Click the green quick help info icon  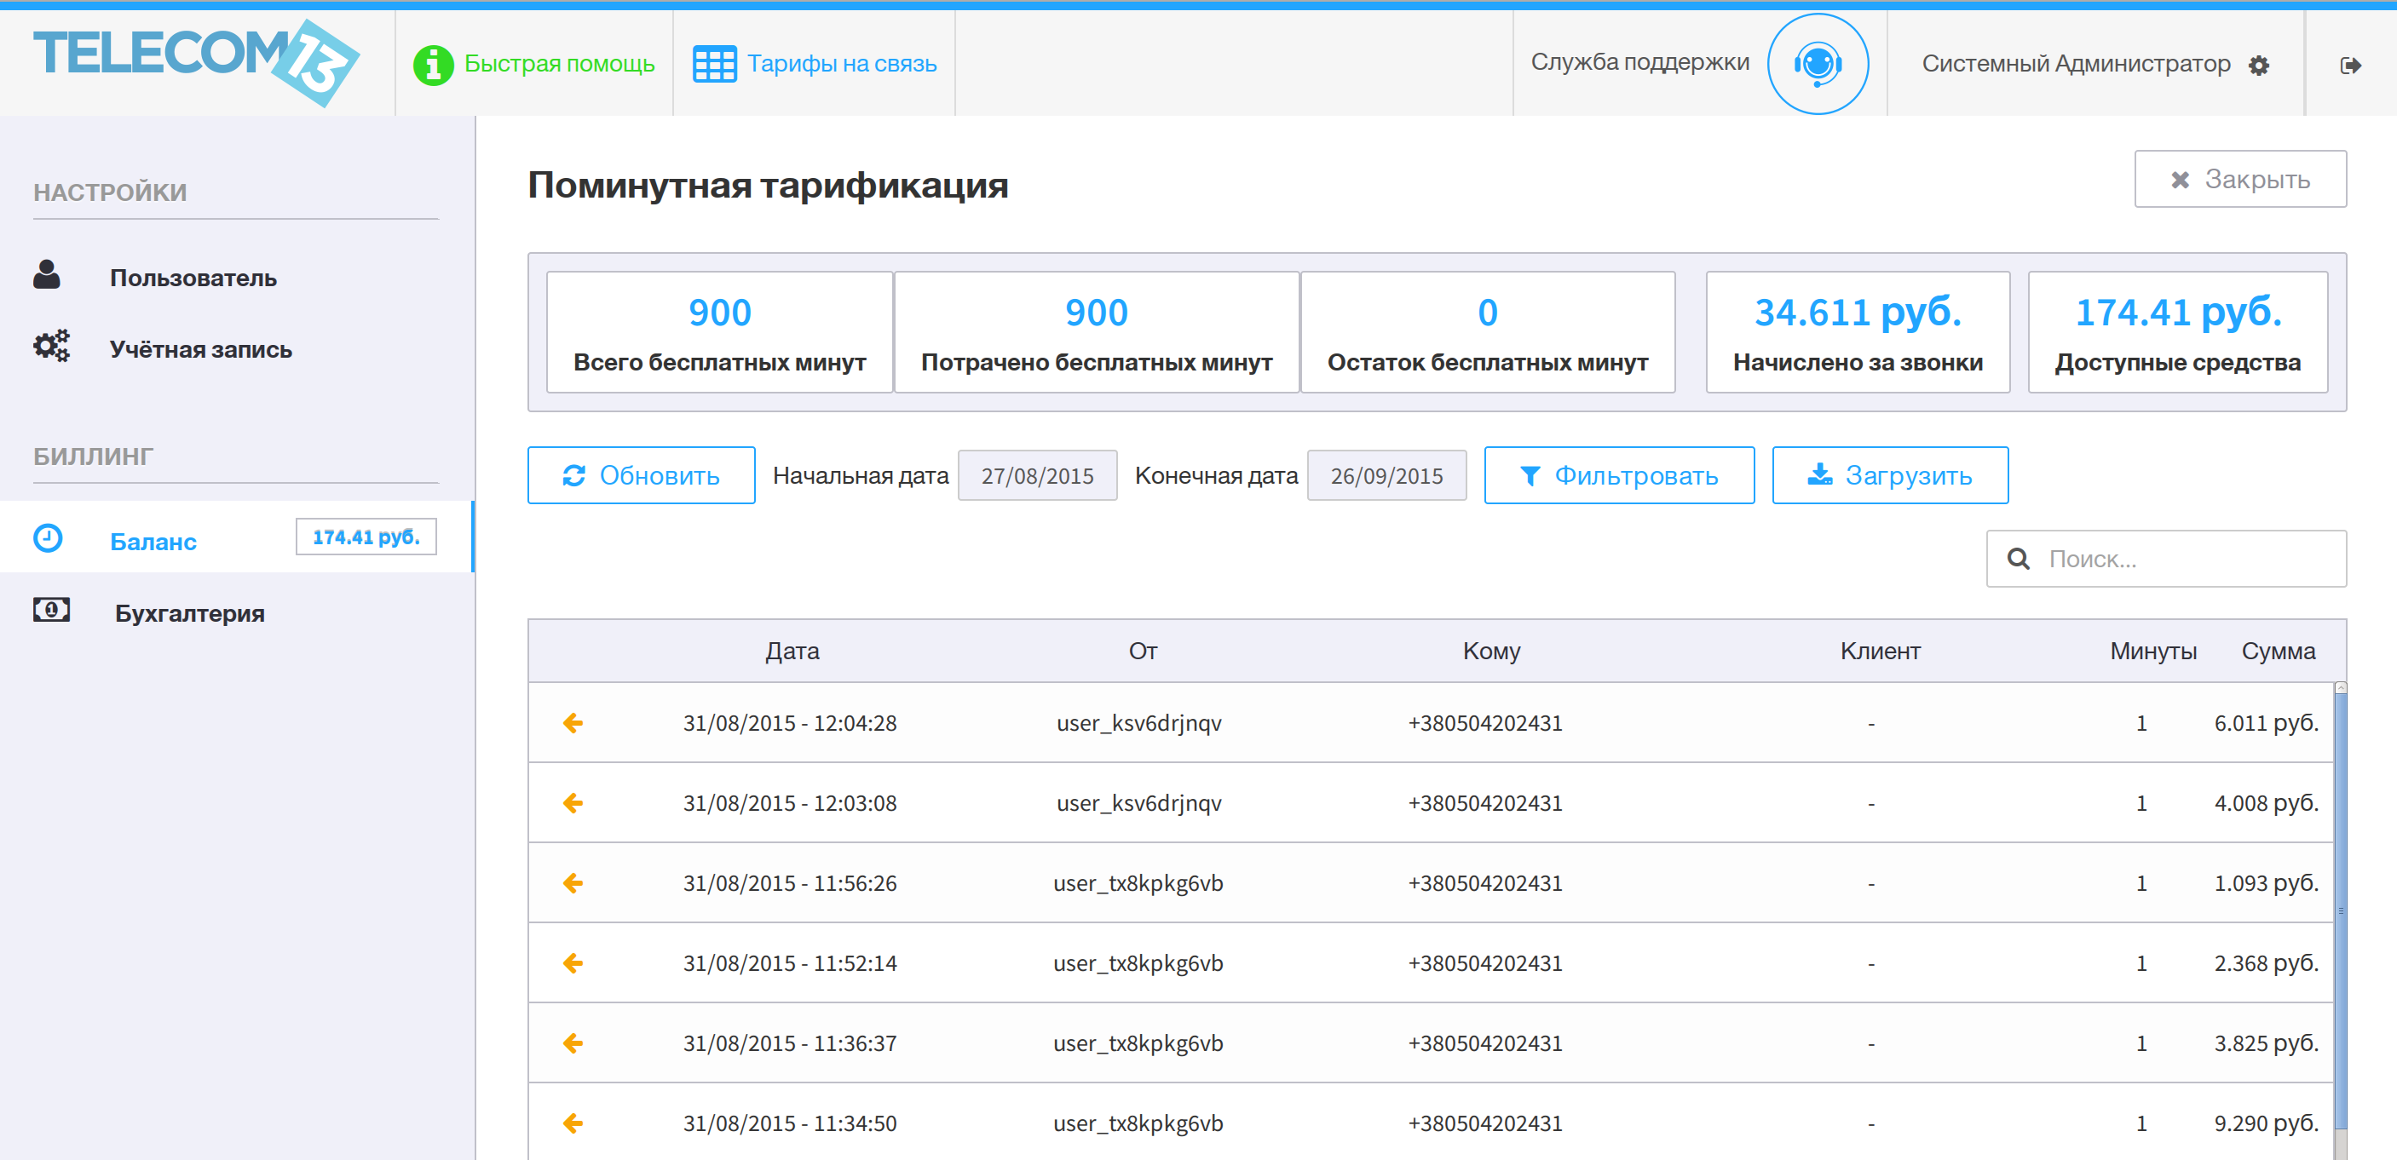coord(433,64)
